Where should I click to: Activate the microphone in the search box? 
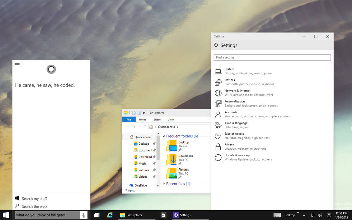(83, 215)
